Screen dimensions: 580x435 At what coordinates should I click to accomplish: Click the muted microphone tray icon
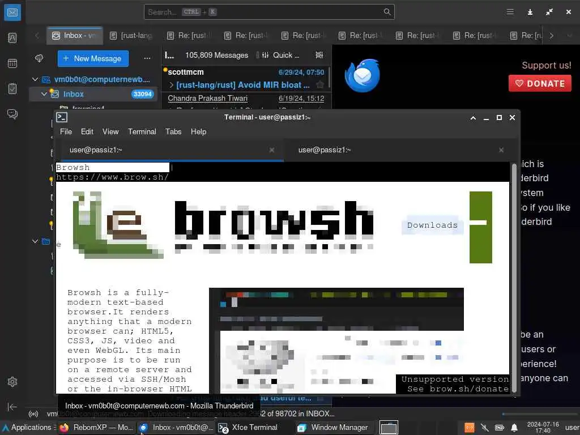coord(484,428)
